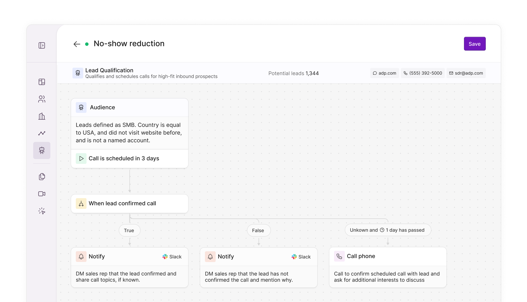The image size is (527, 302).
Task: Open the Unknown and 1 day passed condition
Action: tap(388, 230)
